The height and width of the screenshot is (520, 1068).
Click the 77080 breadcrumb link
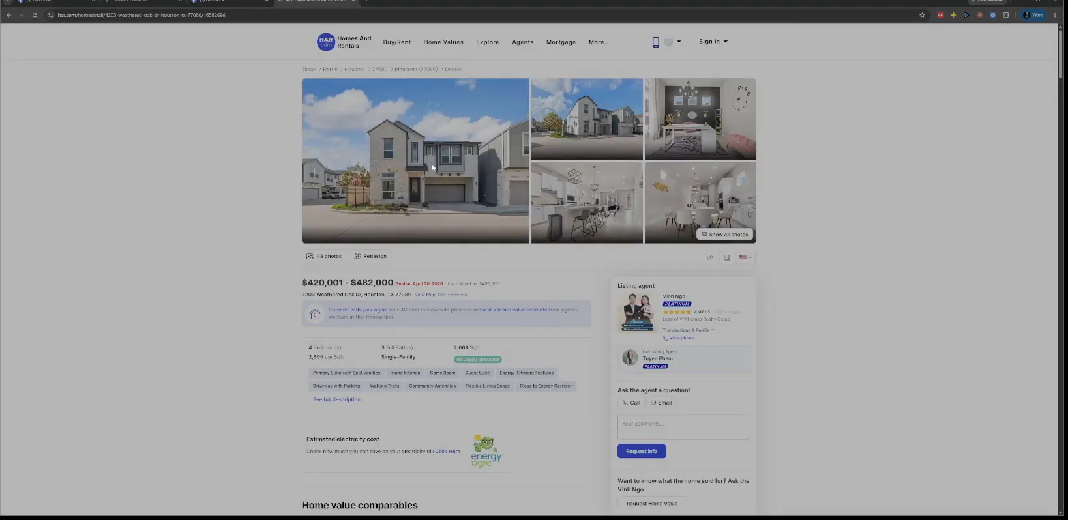pos(379,69)
